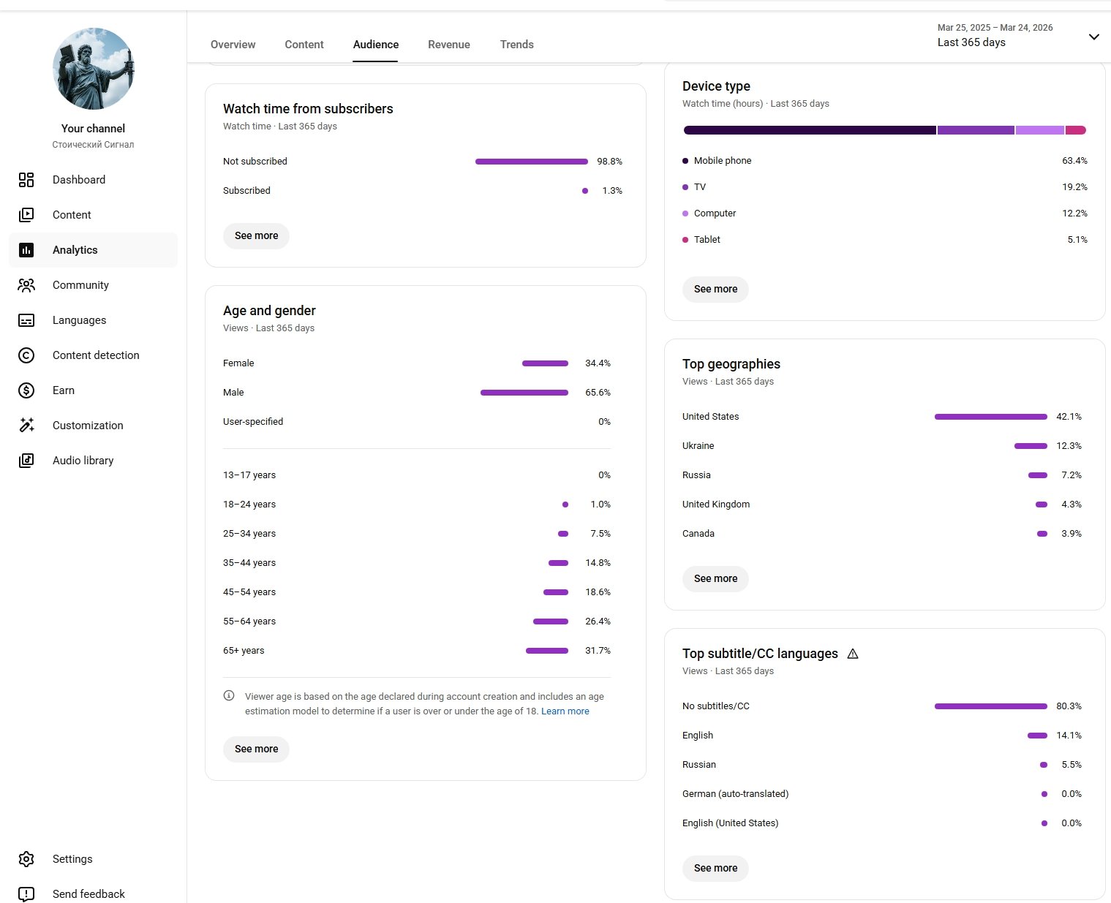Open Audio library icon
Screen dimensions: 1111x903
coord(26,461)
